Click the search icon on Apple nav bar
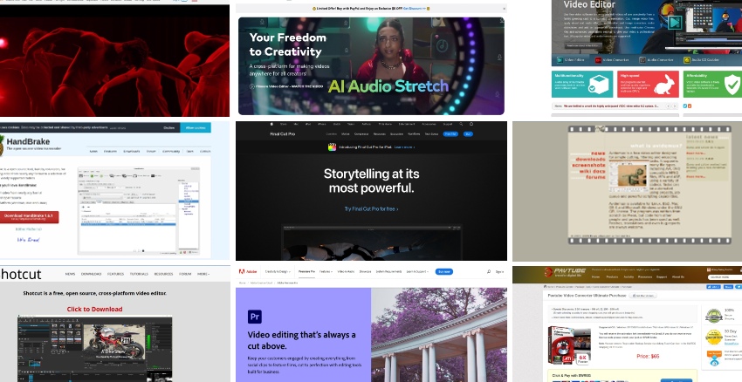This screenshot has width=742, height=382. click(461, 125)
